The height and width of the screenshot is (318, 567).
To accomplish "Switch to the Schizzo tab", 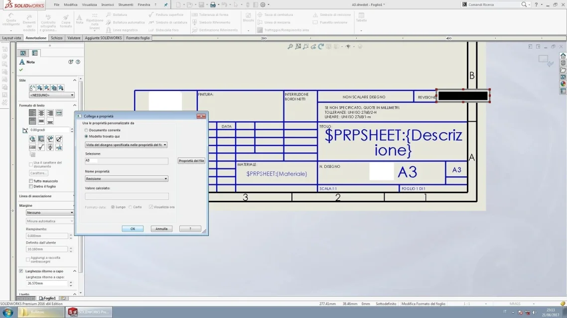I will tap(56, 38).
